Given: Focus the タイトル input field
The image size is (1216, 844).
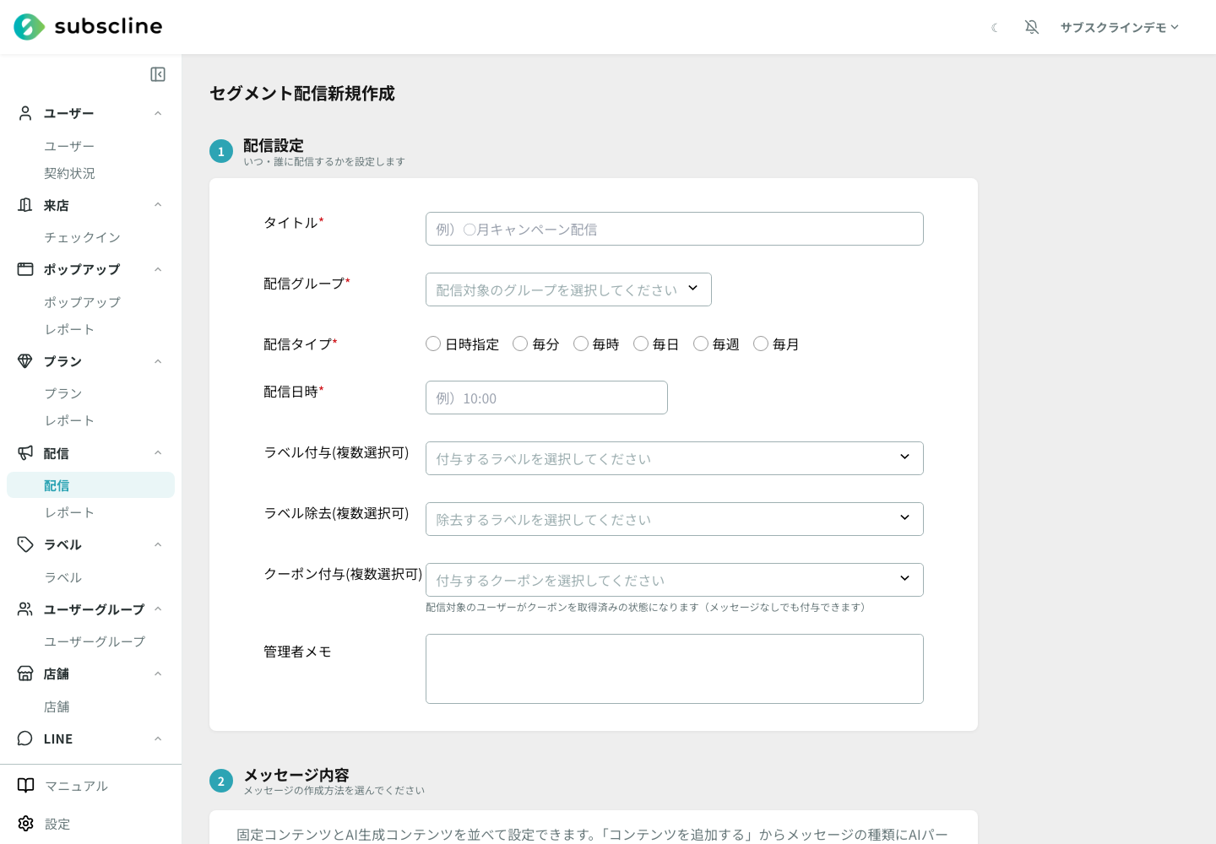Looking at the screenshot, I should 675,229.
